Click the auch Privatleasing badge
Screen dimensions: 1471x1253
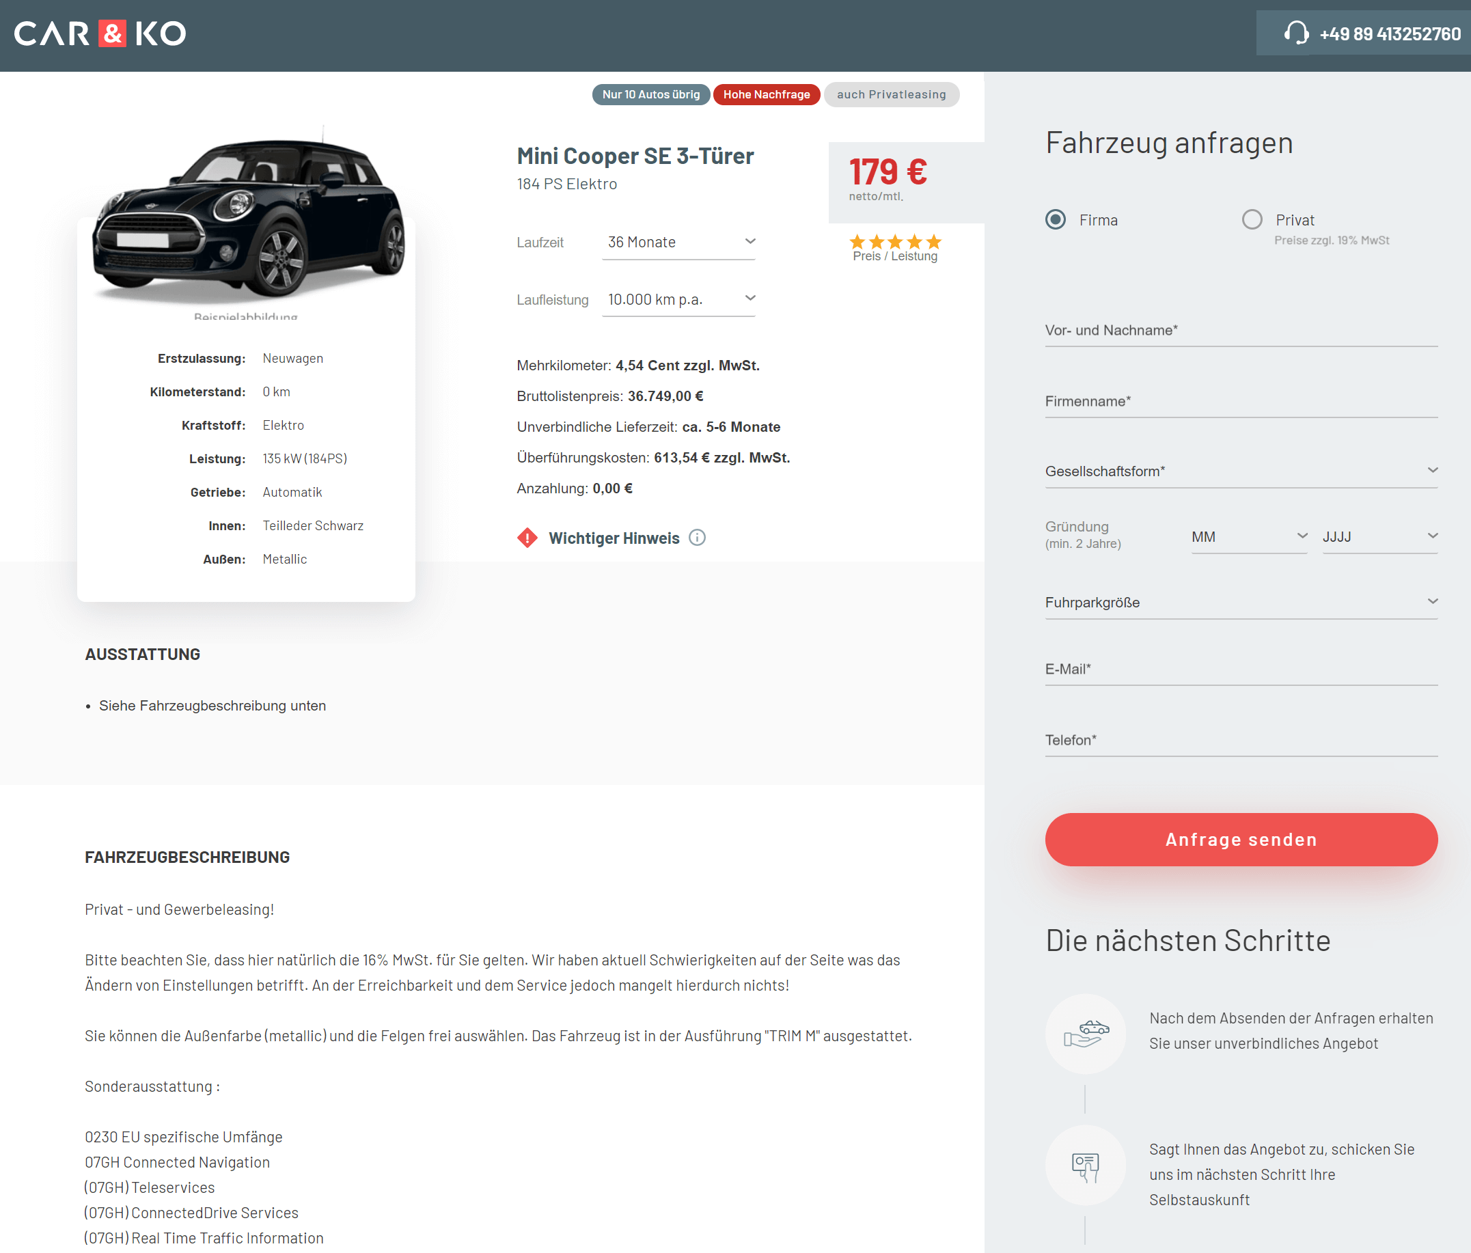[x=891, y=94]
